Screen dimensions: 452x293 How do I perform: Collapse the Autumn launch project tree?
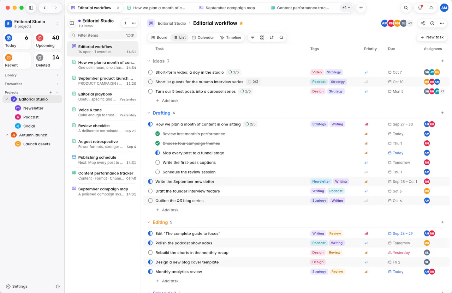[x=7, y=135]
